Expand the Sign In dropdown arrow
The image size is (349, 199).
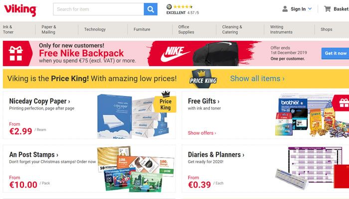tap(310, 9)
